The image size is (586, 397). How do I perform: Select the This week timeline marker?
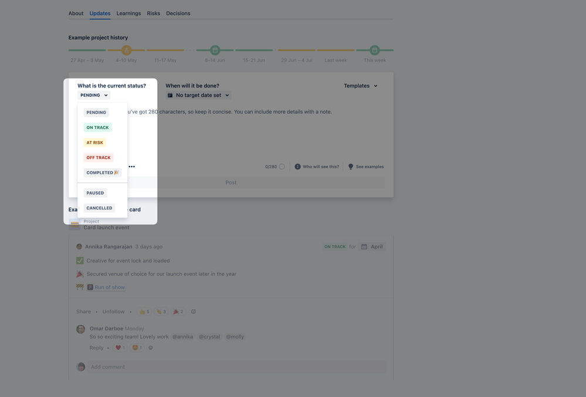pos(374,50)
